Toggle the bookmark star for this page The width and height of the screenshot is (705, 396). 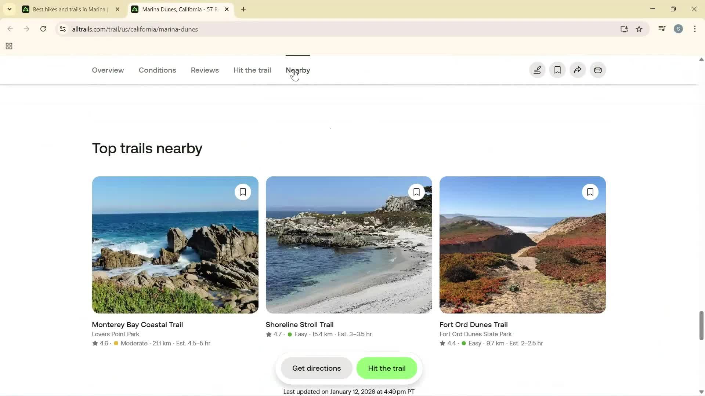pyautogui.click(x=639, y=29)
